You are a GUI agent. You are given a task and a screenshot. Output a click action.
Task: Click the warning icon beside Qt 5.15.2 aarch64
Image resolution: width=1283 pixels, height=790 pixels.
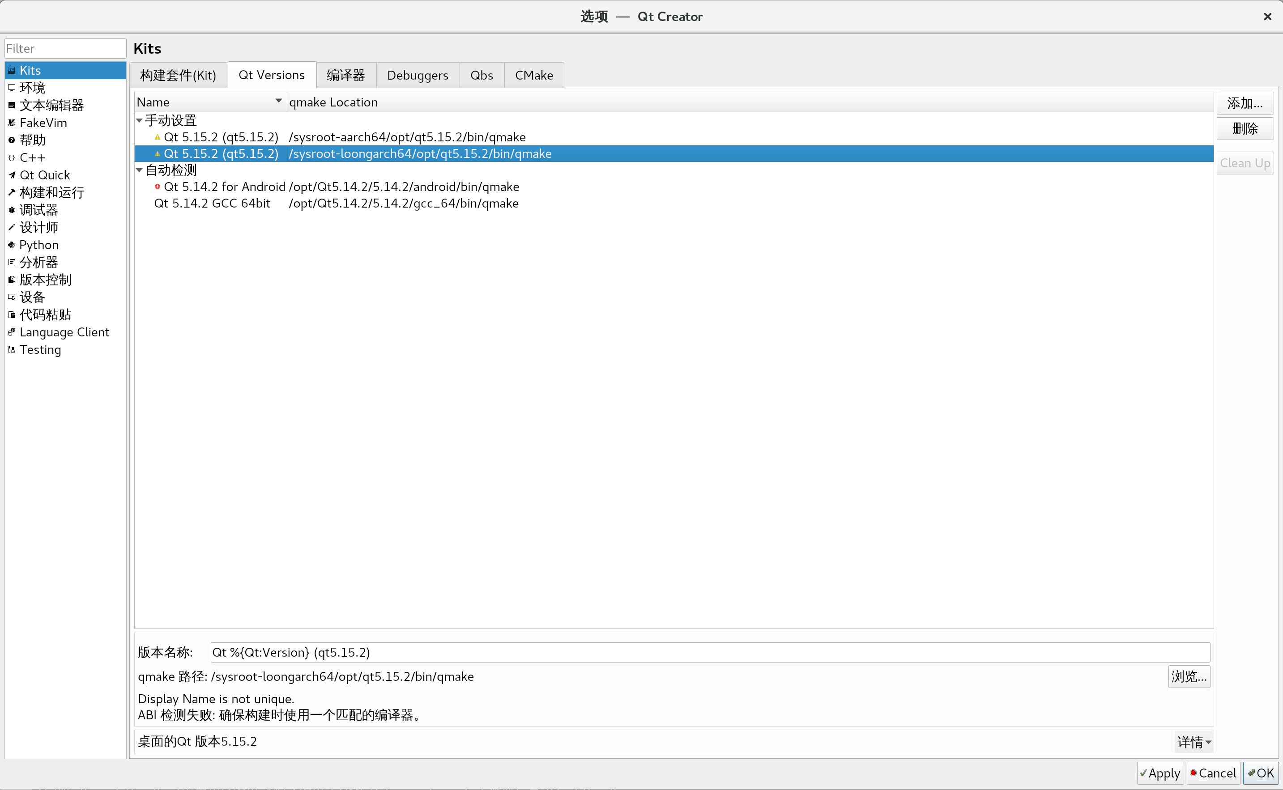158,136
